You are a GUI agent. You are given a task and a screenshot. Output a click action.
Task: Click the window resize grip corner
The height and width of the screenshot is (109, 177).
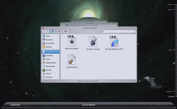pos(135,81)
